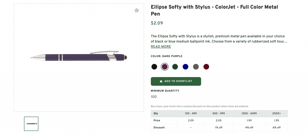Choose the gray color swatch
The image size is (308, 134).
pyautogui.click(x=196, y=67)
